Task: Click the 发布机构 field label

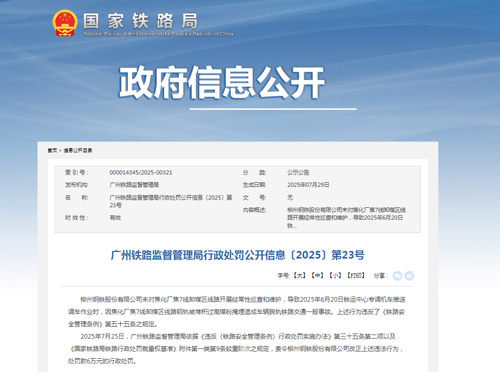Action: (77, 185)
